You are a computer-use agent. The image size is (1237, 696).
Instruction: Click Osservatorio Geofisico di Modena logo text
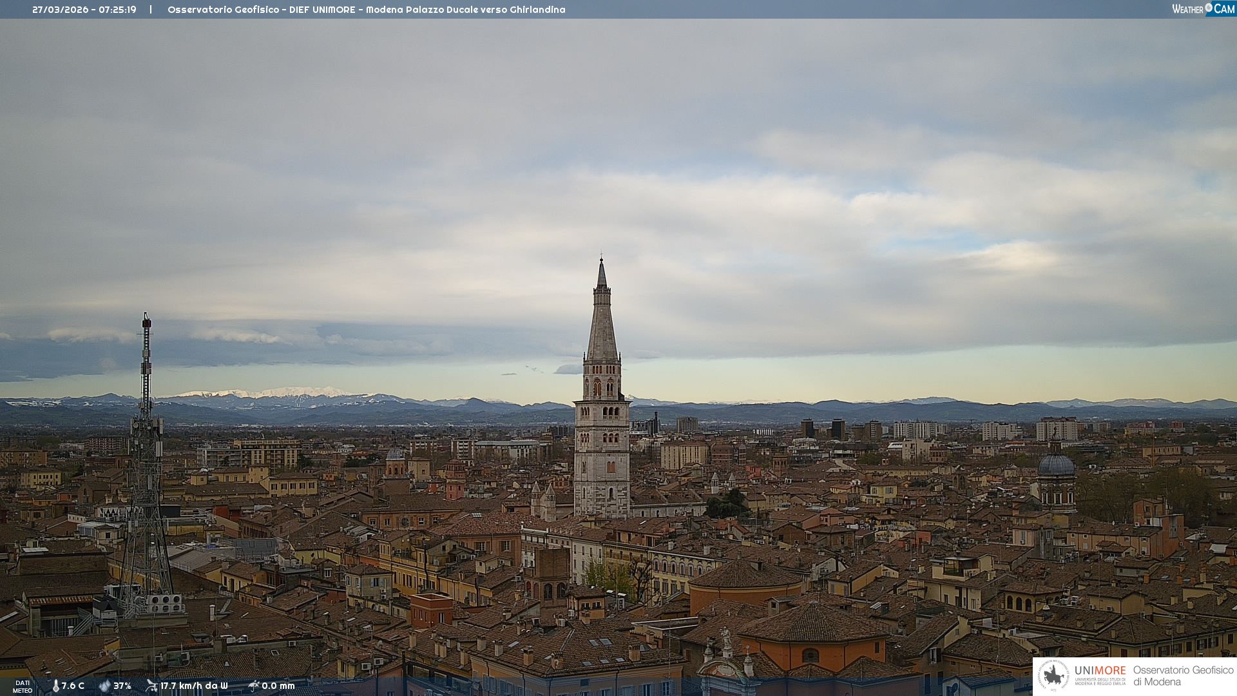[x=1183, y=675]
